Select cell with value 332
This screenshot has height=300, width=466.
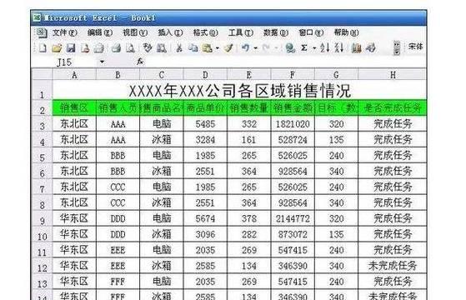point(249,124)
